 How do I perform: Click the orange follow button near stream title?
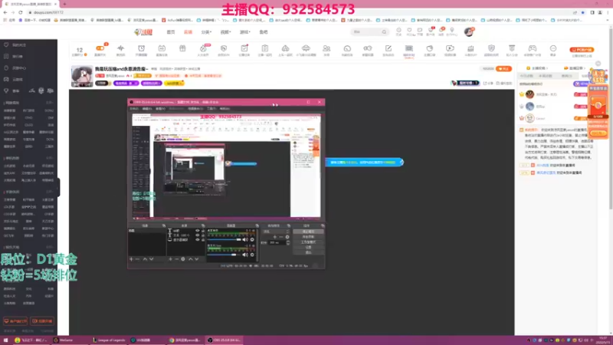504,69
